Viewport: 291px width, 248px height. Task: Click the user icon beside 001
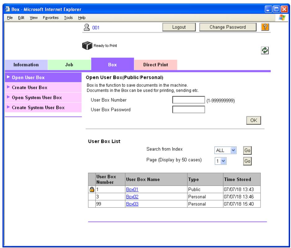[86, 27]
